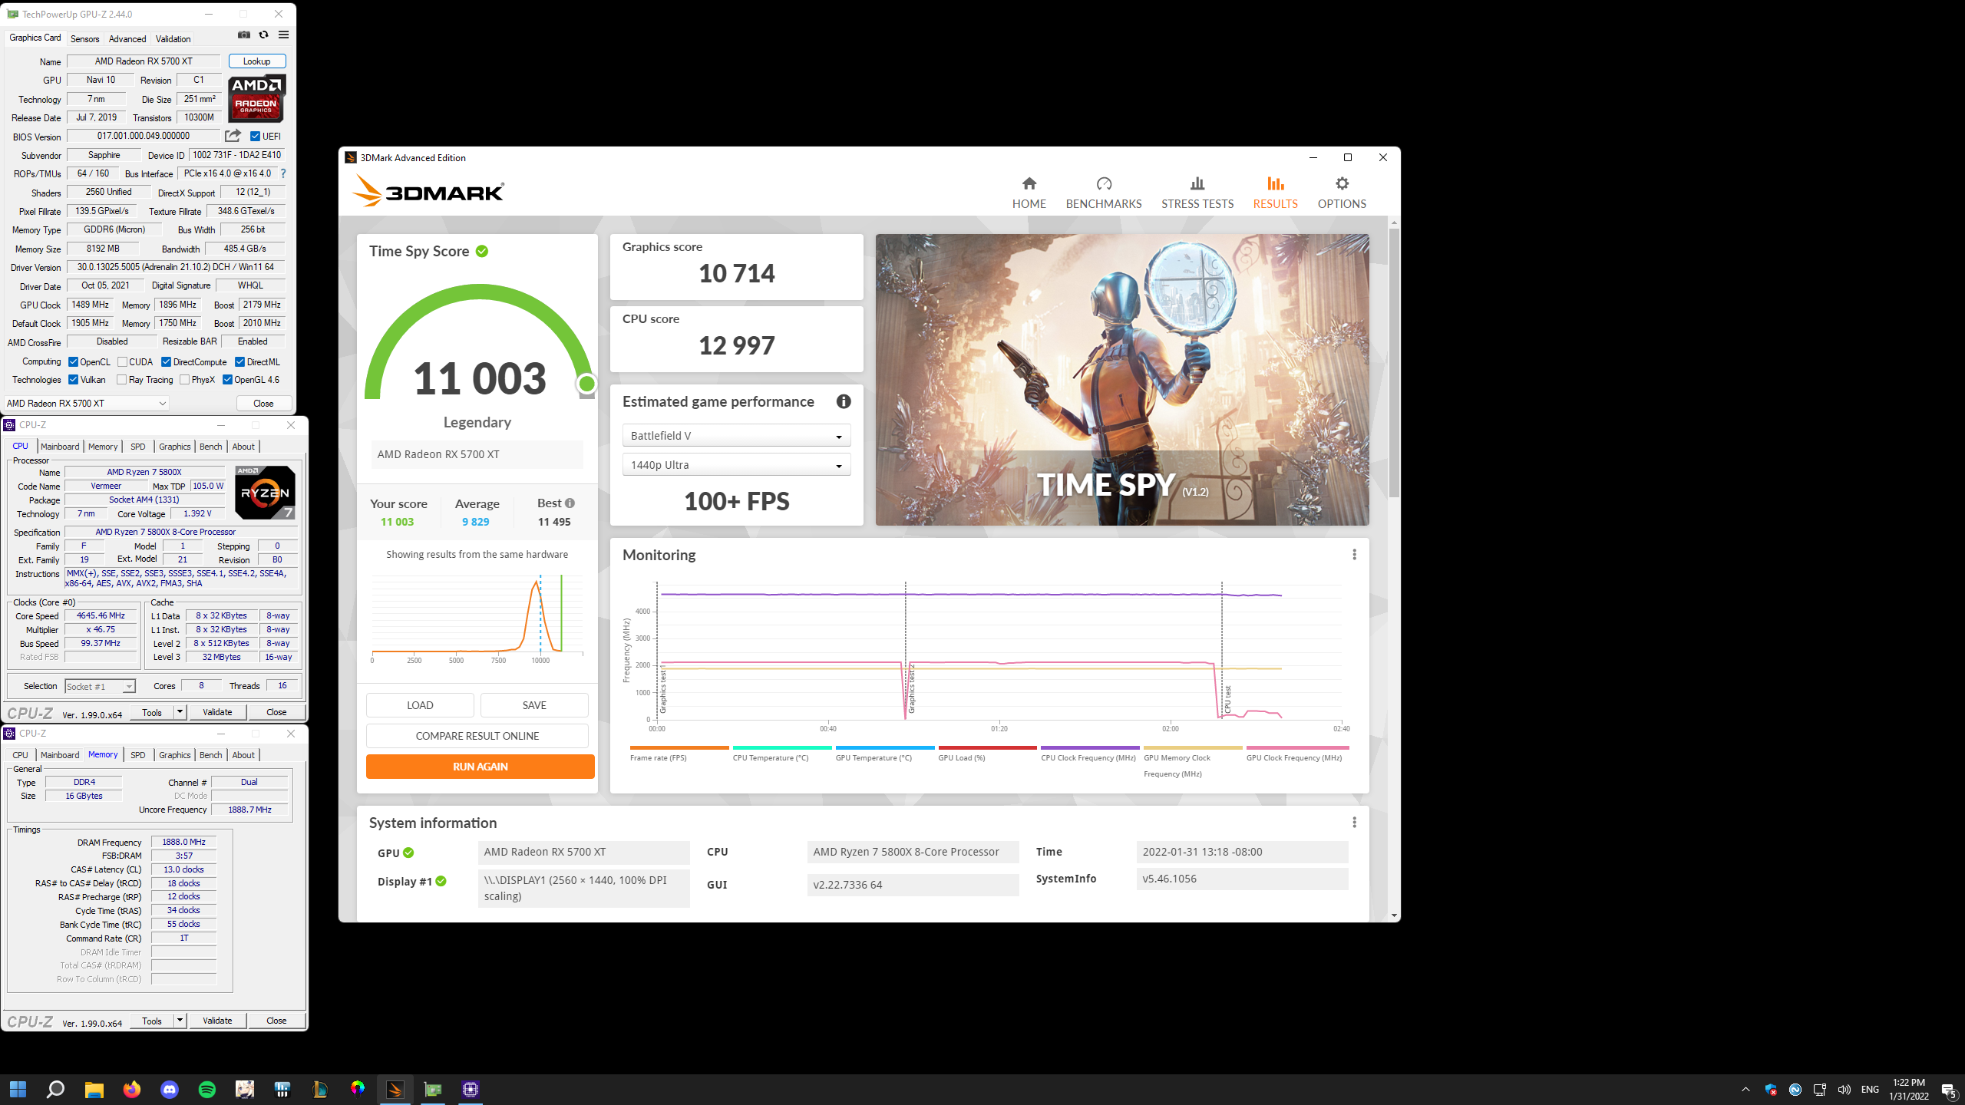Open Monitoring panel three-dot menu
The height and width of the screenshot is (1105, 1965).
click(1355, 554)
